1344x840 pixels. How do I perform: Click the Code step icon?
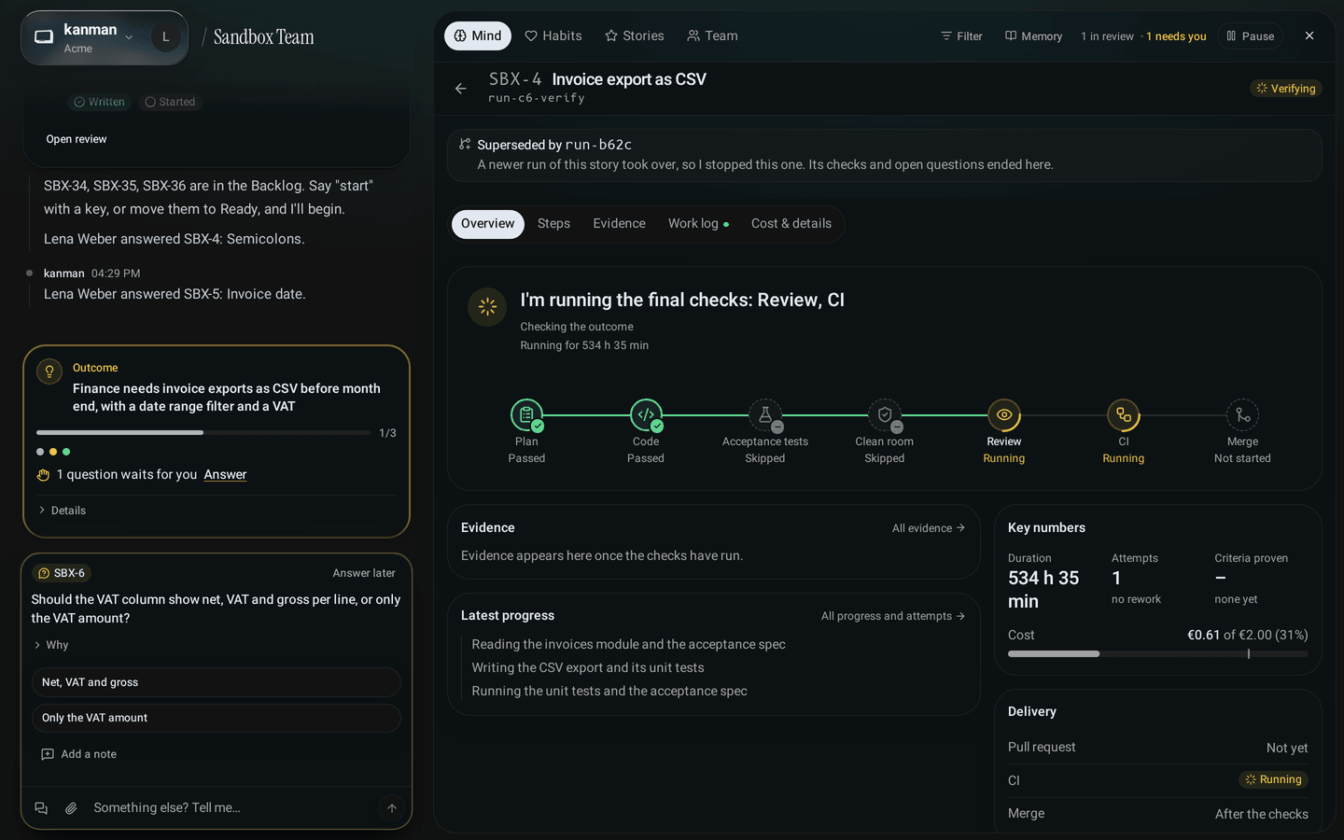(x=646, y=415)
